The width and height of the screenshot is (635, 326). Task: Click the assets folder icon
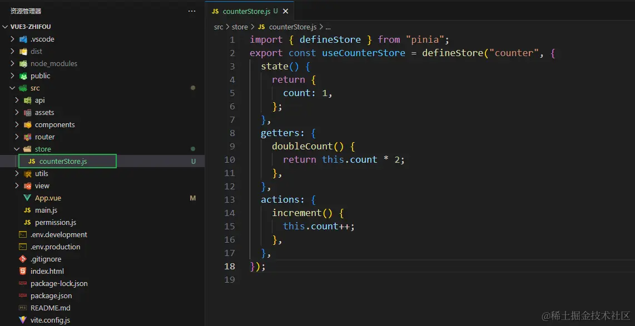tap(28, 112)
